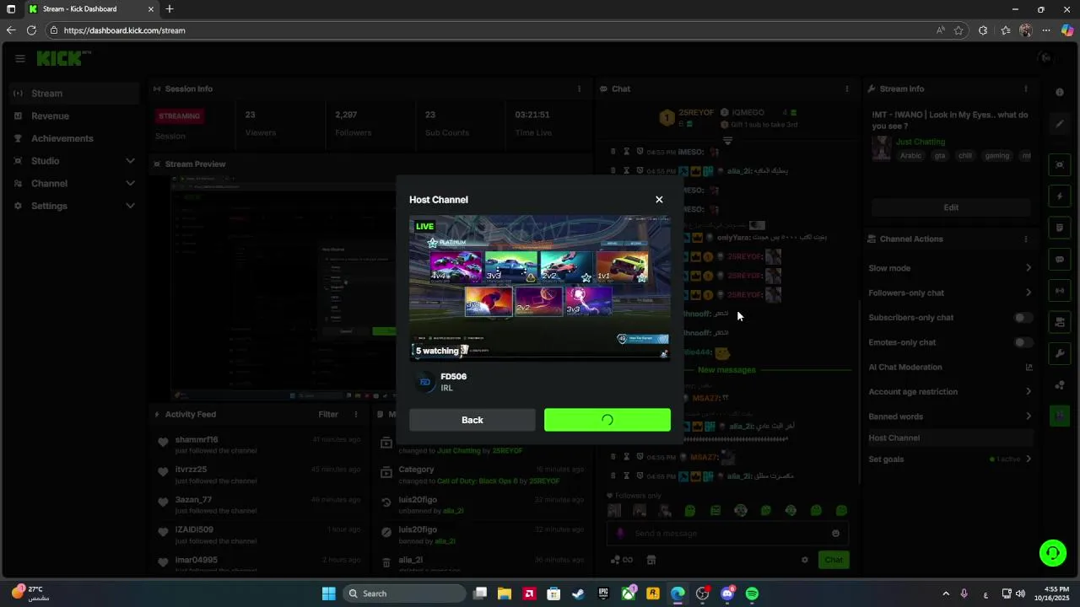Image resolution: width=1080 pixels, height=607 pixels.
Task: Click the Back button in Host Channel dialog
Action: (x=472, y=420)
